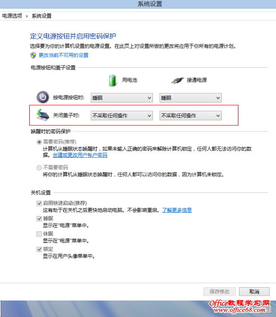
Task: Click the round power button icon
Action: [43, 98]
